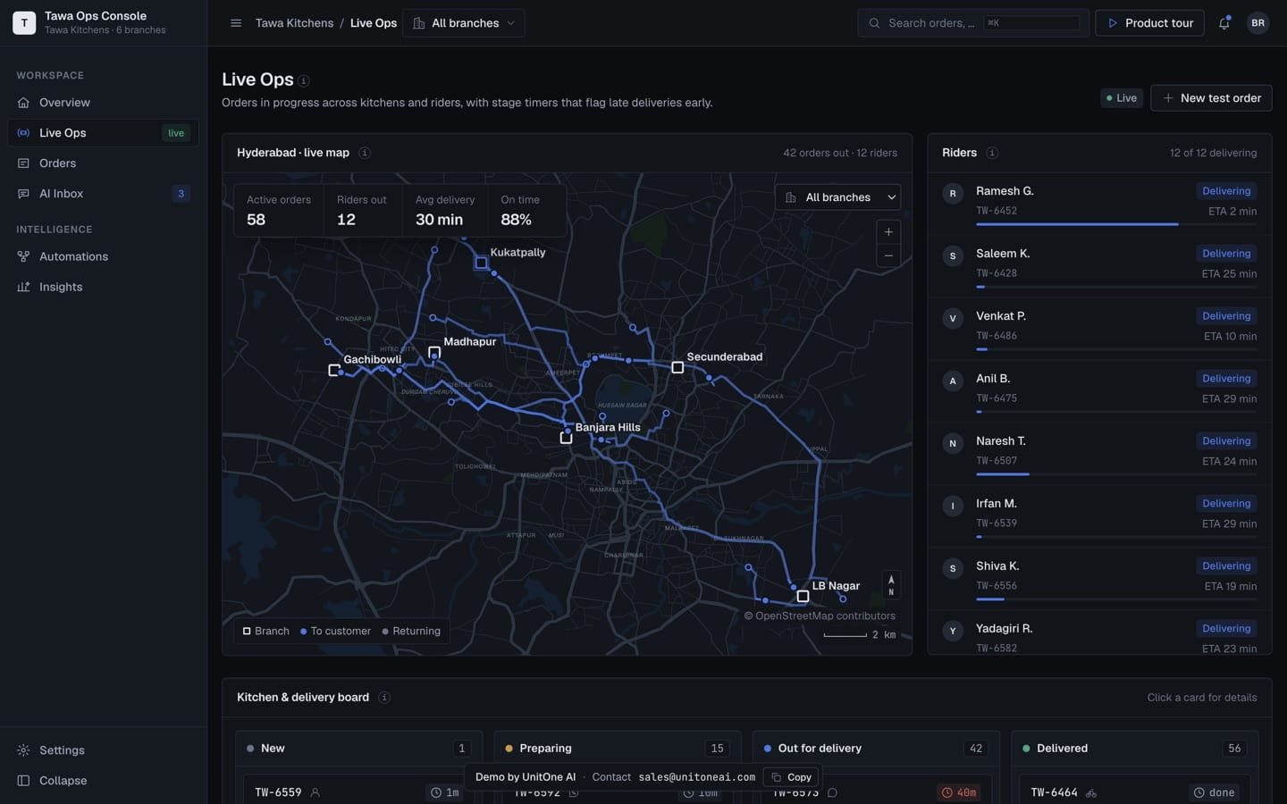The width and height of the screenshot is (1287, 804).
Task: Click the info icon beside Live Ops heading
Action: (304, 80)
